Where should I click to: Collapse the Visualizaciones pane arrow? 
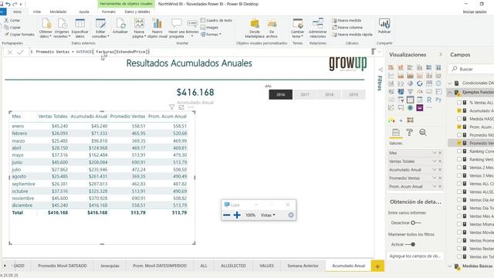[x=441, y=55]
